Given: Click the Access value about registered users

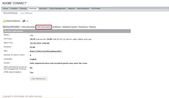Looking at the screenshot, I should pos(58,63).
